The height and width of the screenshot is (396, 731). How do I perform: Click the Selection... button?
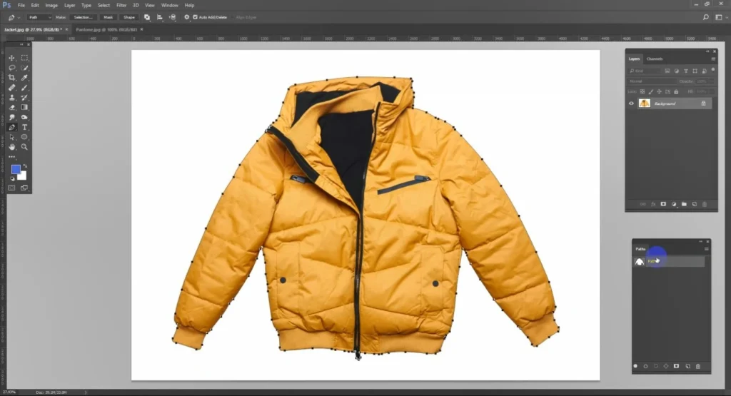[x=83, y=17]
